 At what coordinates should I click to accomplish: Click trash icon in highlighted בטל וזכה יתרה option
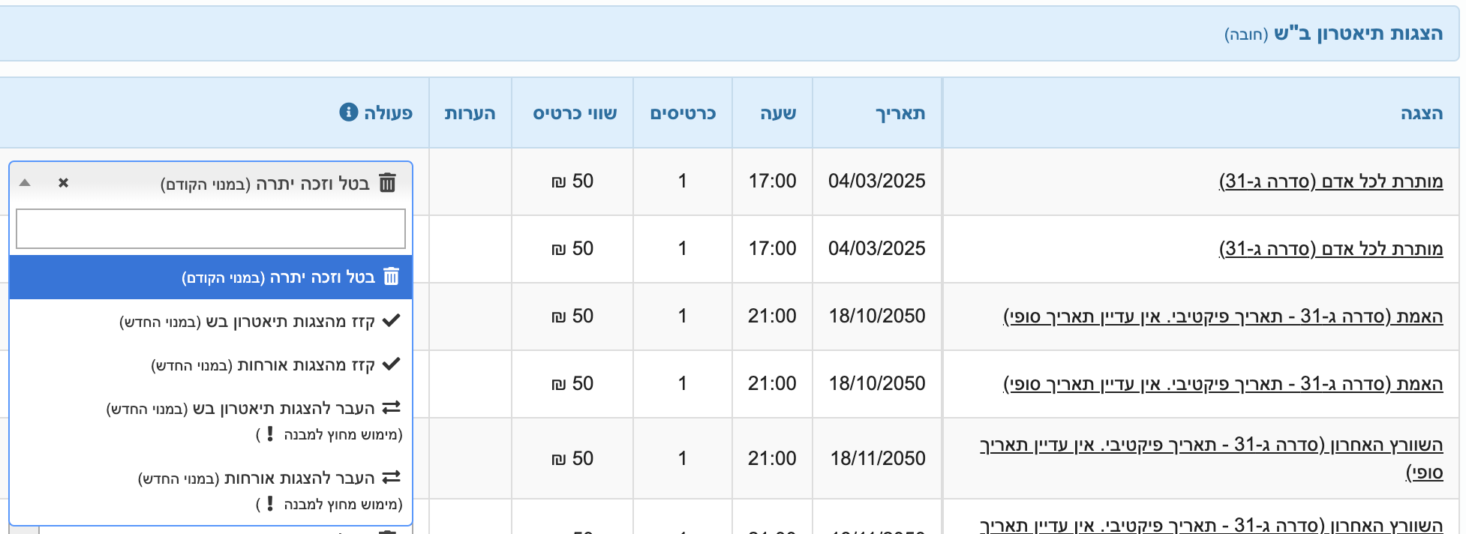click(392, 276)
